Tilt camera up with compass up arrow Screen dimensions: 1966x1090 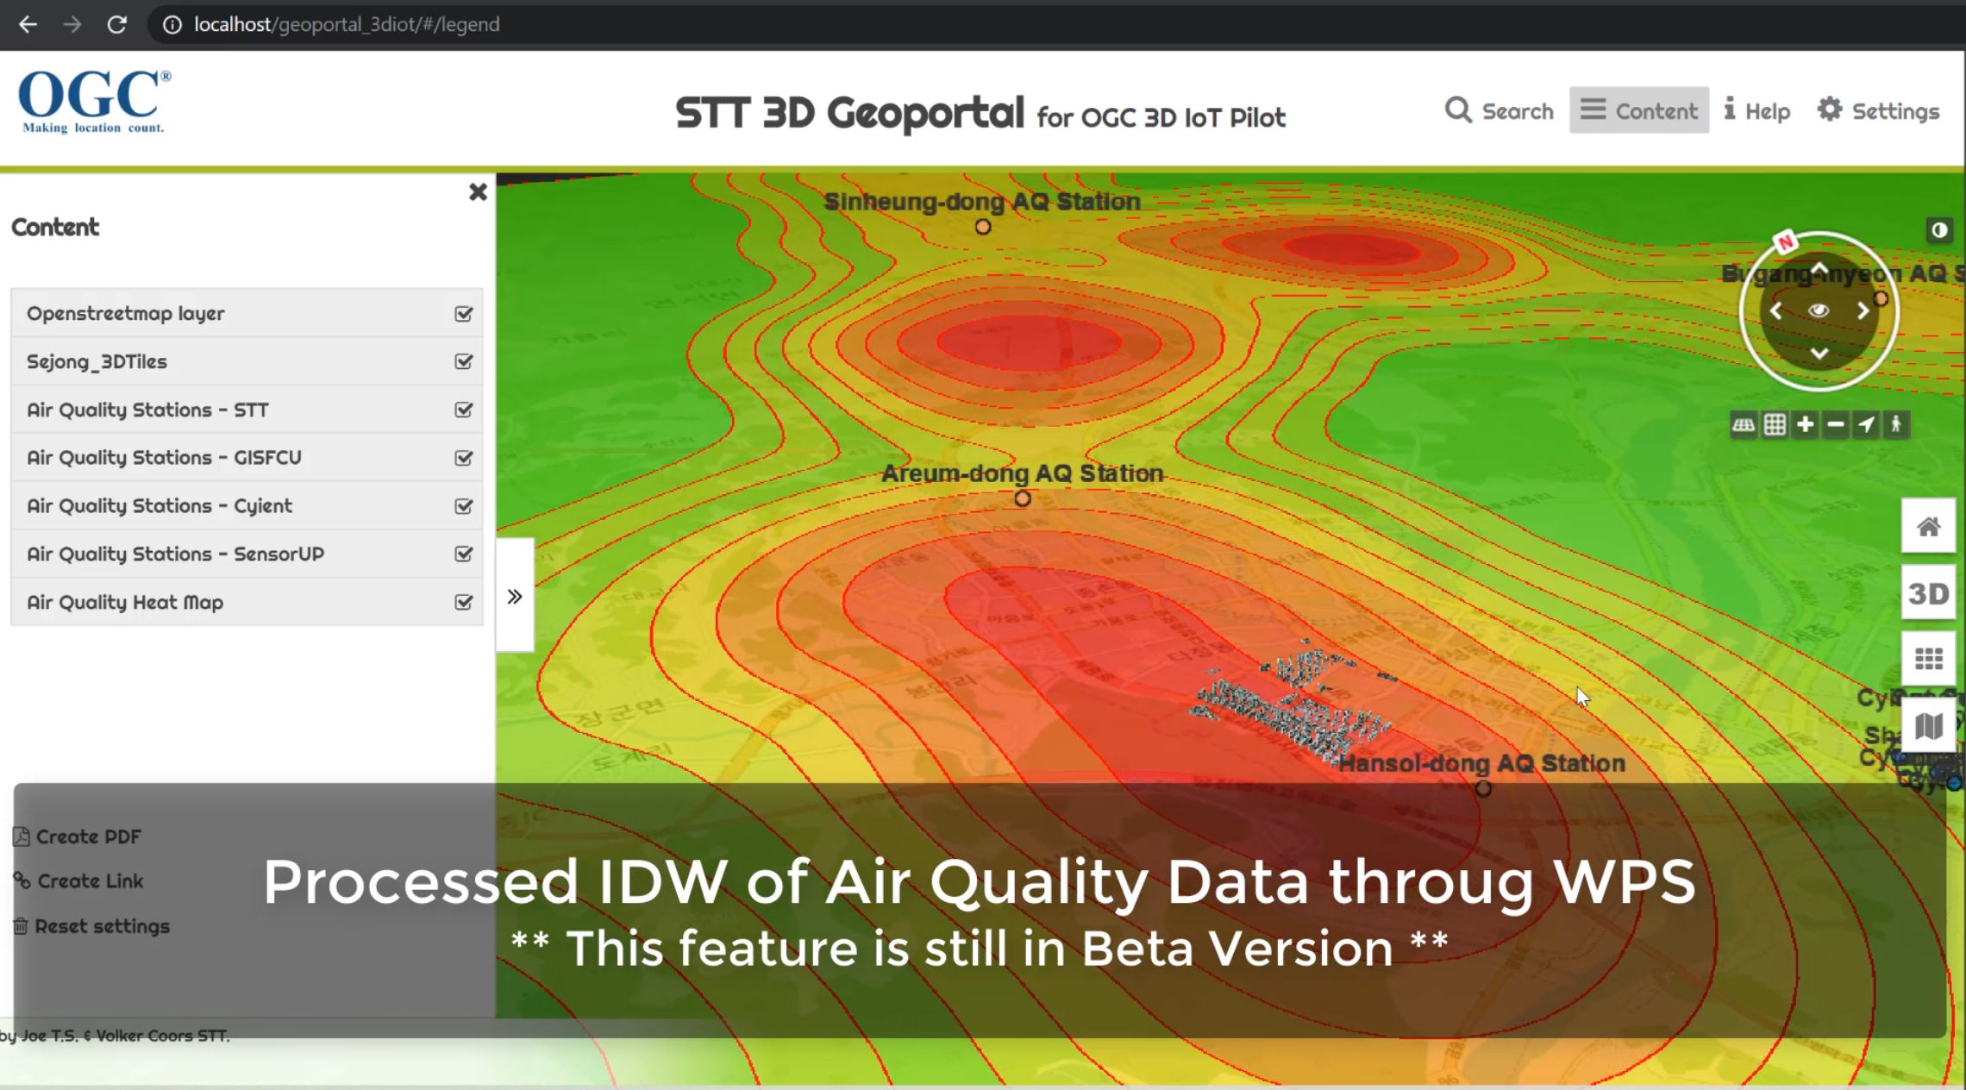[x=1819, y=268]
